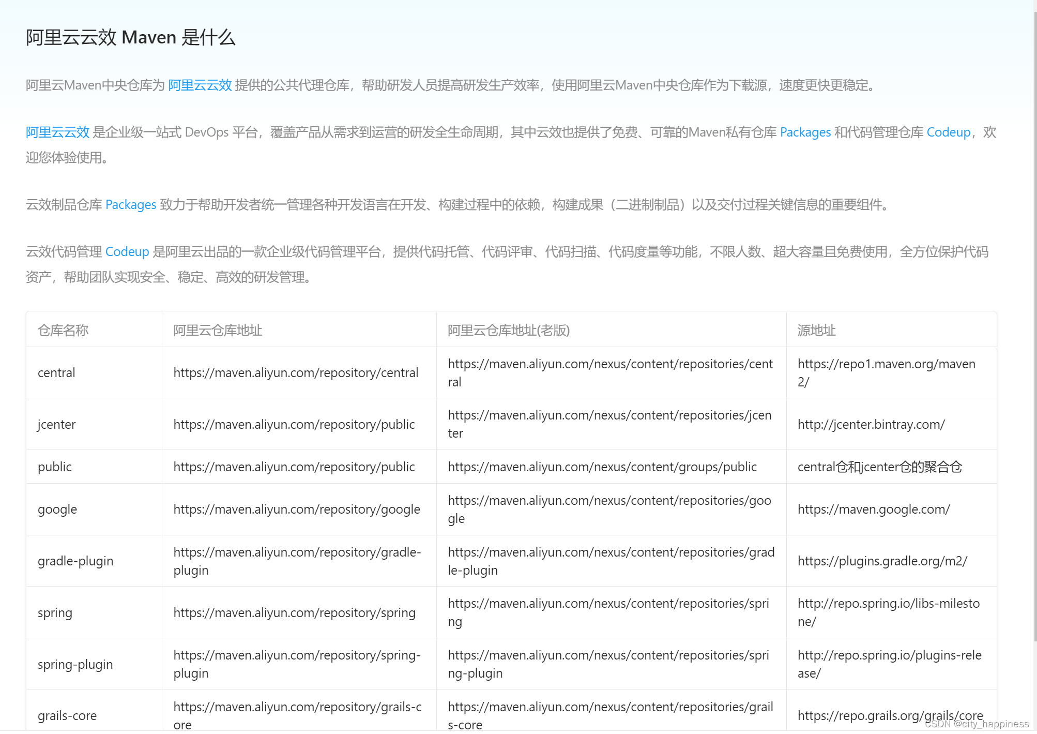Screen dimensions: 1037x734
Task: Click the old nexus repositories/google address
Action: click(609, 510)
